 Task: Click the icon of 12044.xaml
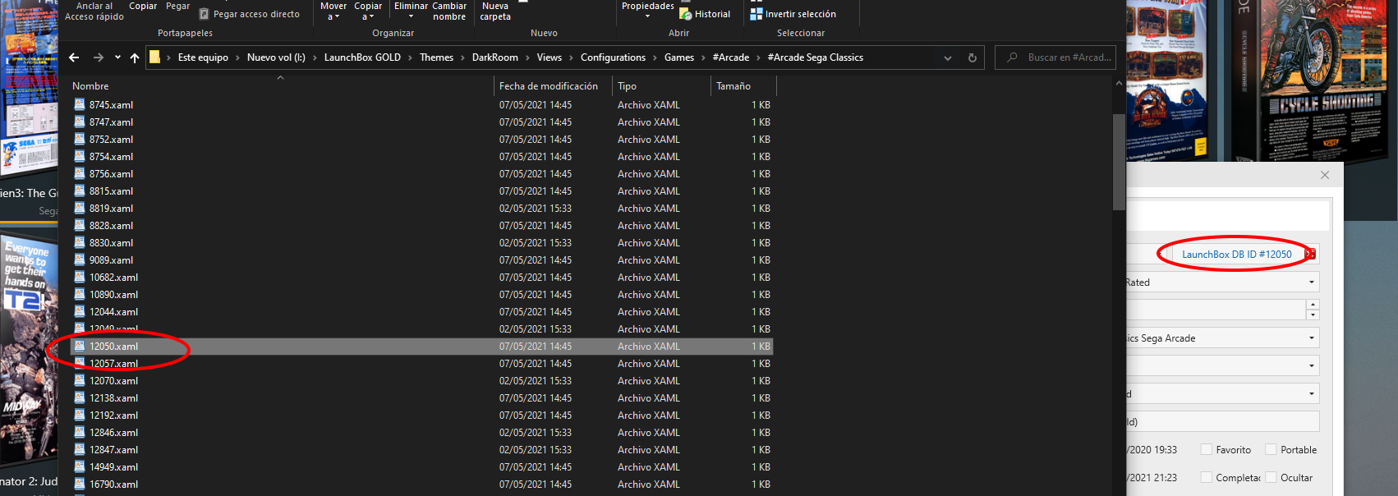(80, 311)
